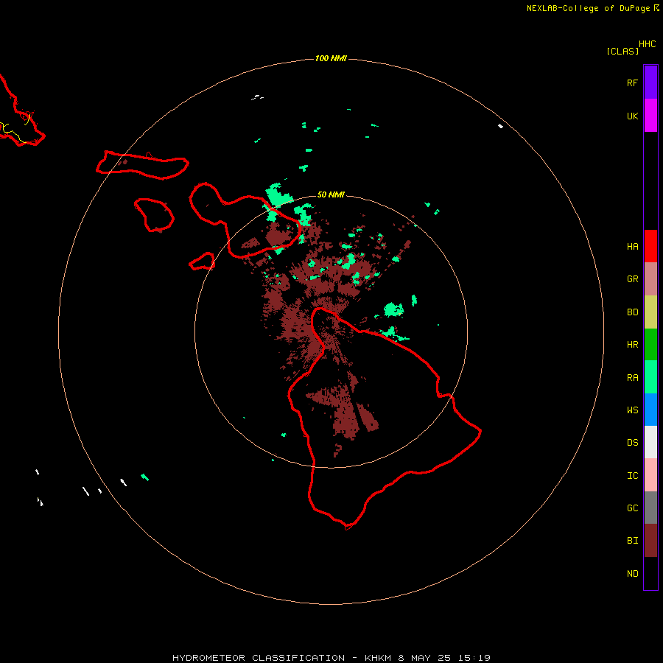
Task: Click the "WS" legend label
Action: click(632, 410)
